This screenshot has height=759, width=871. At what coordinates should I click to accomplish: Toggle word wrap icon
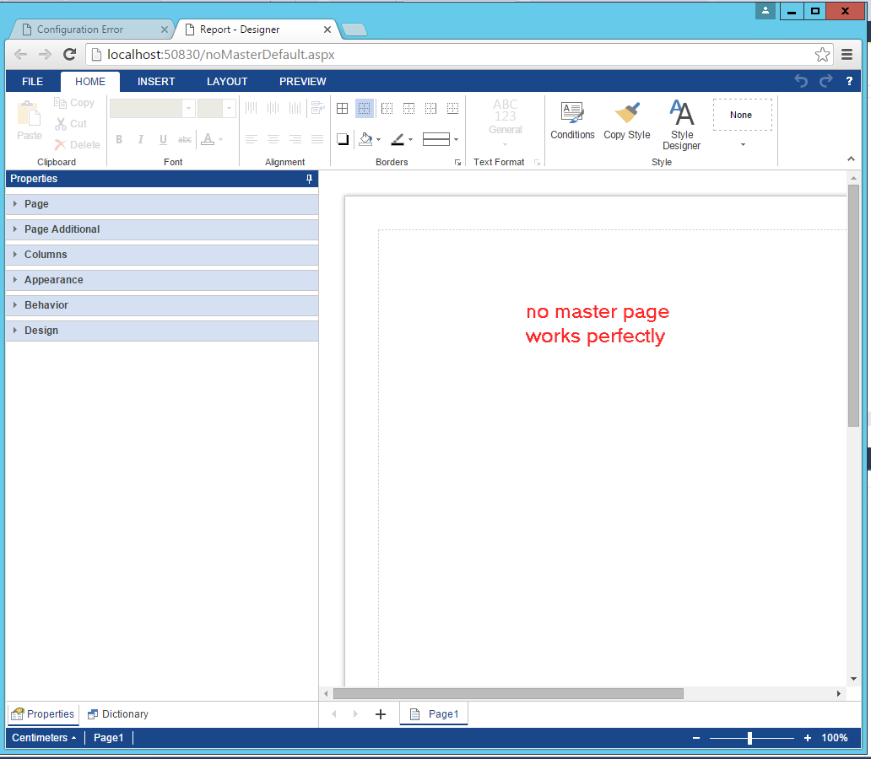[317, 108]
